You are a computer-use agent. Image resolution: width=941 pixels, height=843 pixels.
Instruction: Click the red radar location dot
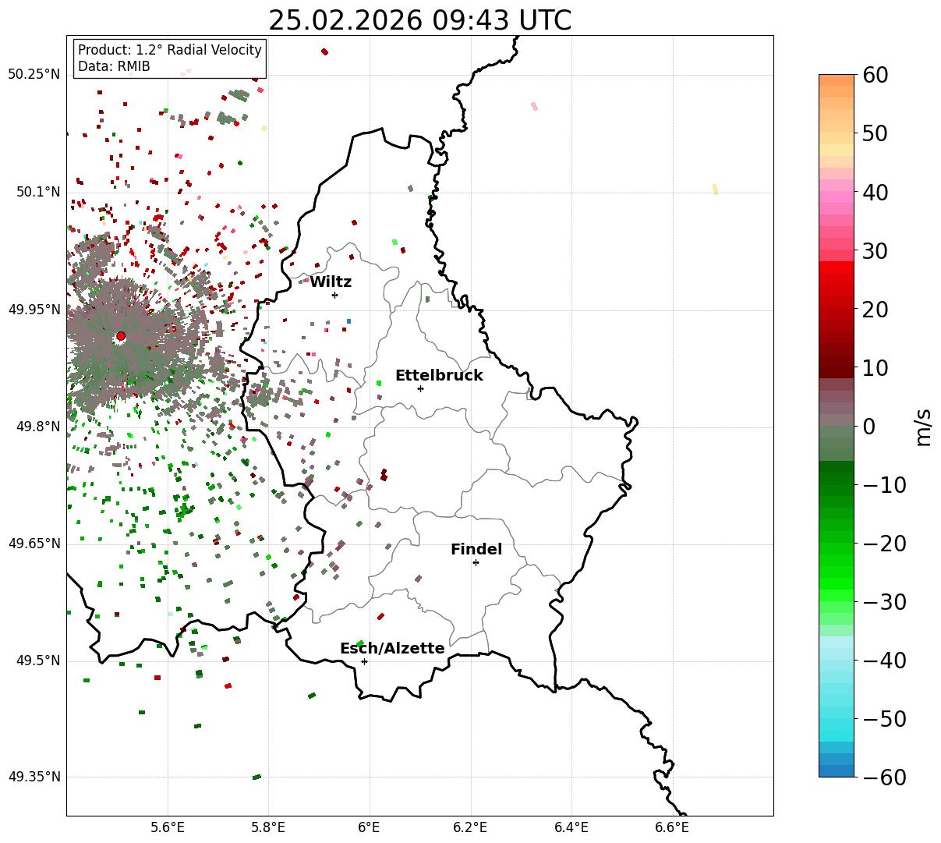[x=121, y=336]
